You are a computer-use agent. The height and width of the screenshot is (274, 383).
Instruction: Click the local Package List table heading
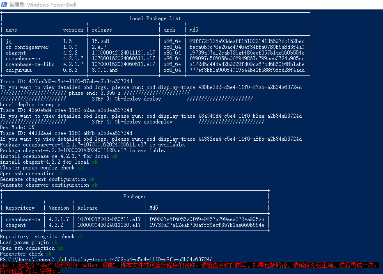155,18
